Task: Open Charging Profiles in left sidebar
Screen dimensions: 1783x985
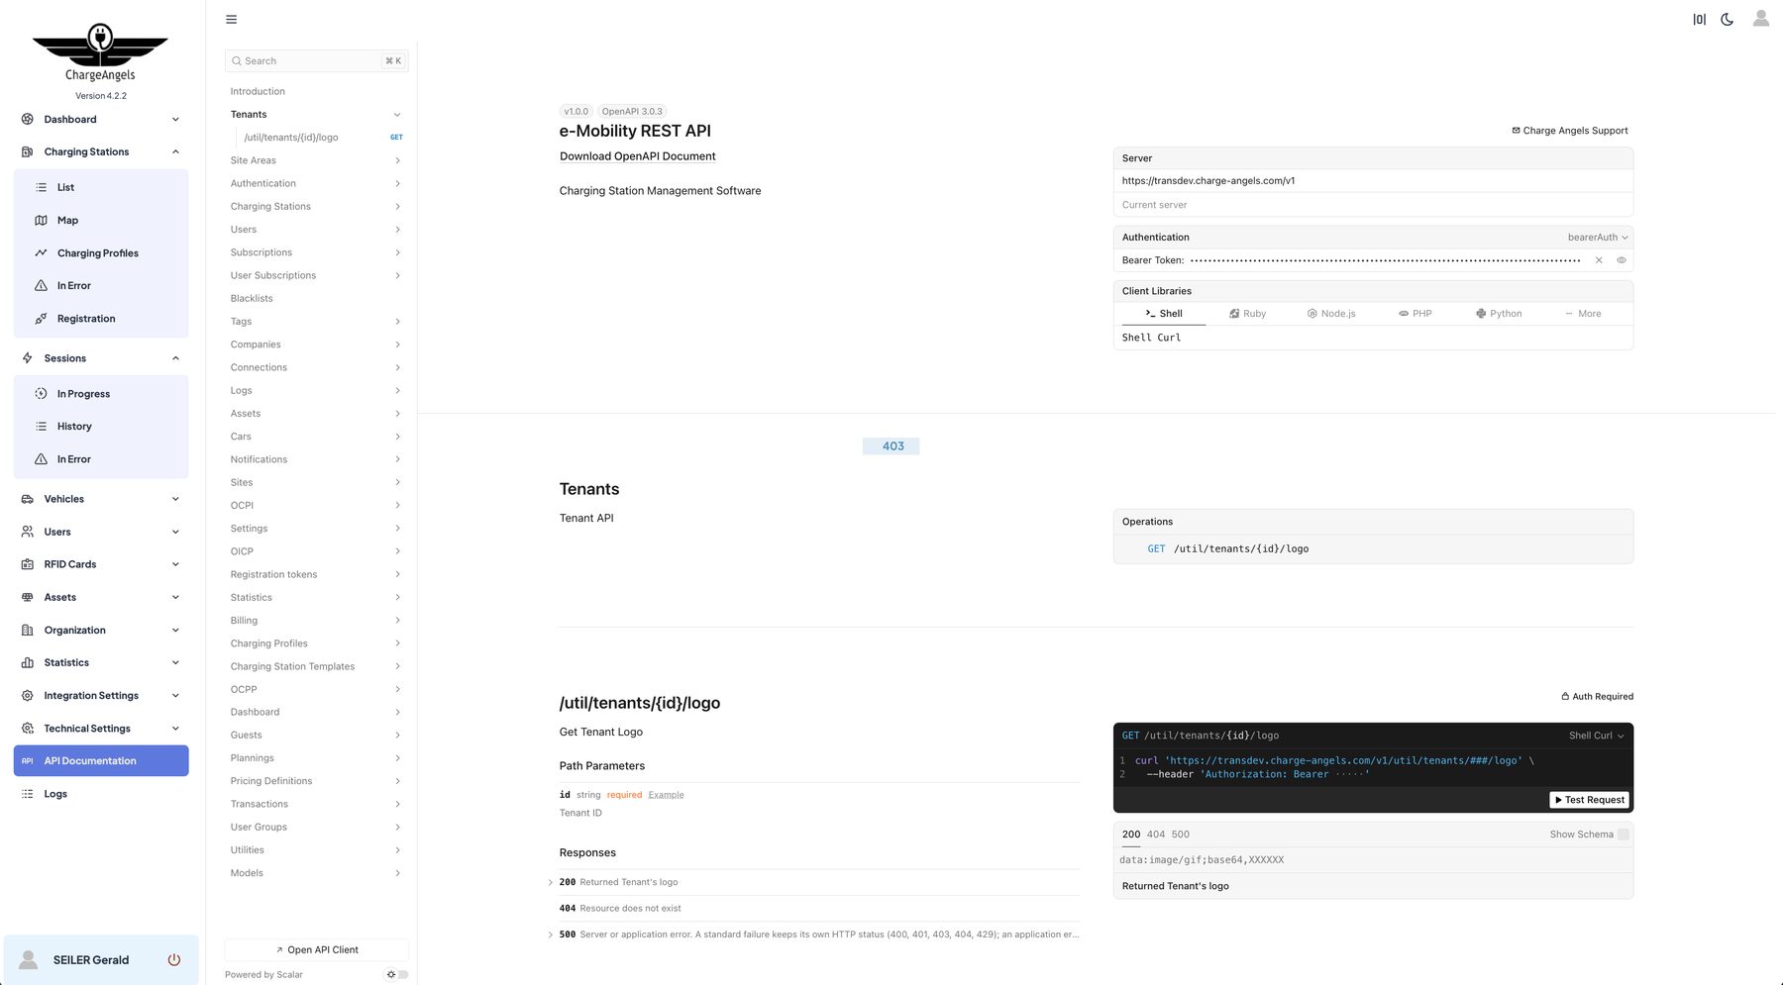Action: tap(98, 253)
